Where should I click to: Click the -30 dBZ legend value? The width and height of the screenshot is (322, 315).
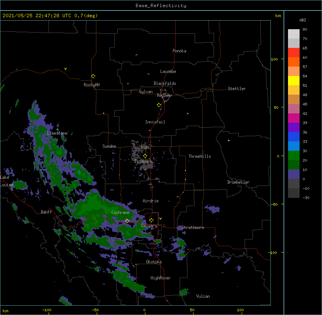[x=306, y=198]
